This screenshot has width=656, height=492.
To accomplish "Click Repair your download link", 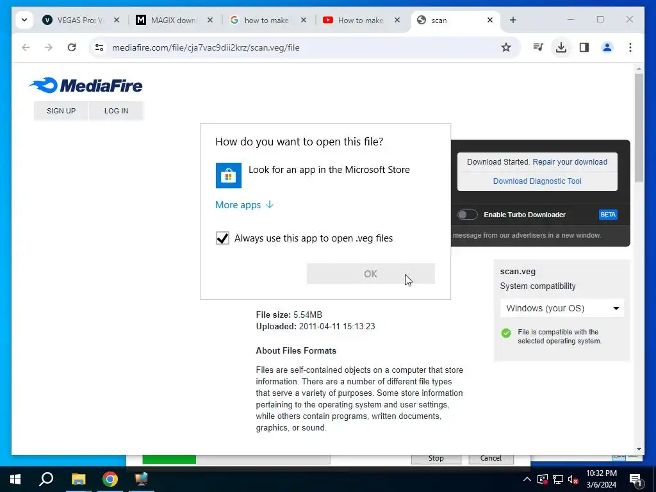I will click(570, 162).
